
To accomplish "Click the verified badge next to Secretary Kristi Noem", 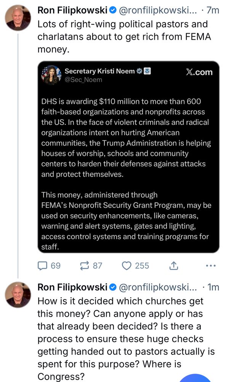I will 139,71.
